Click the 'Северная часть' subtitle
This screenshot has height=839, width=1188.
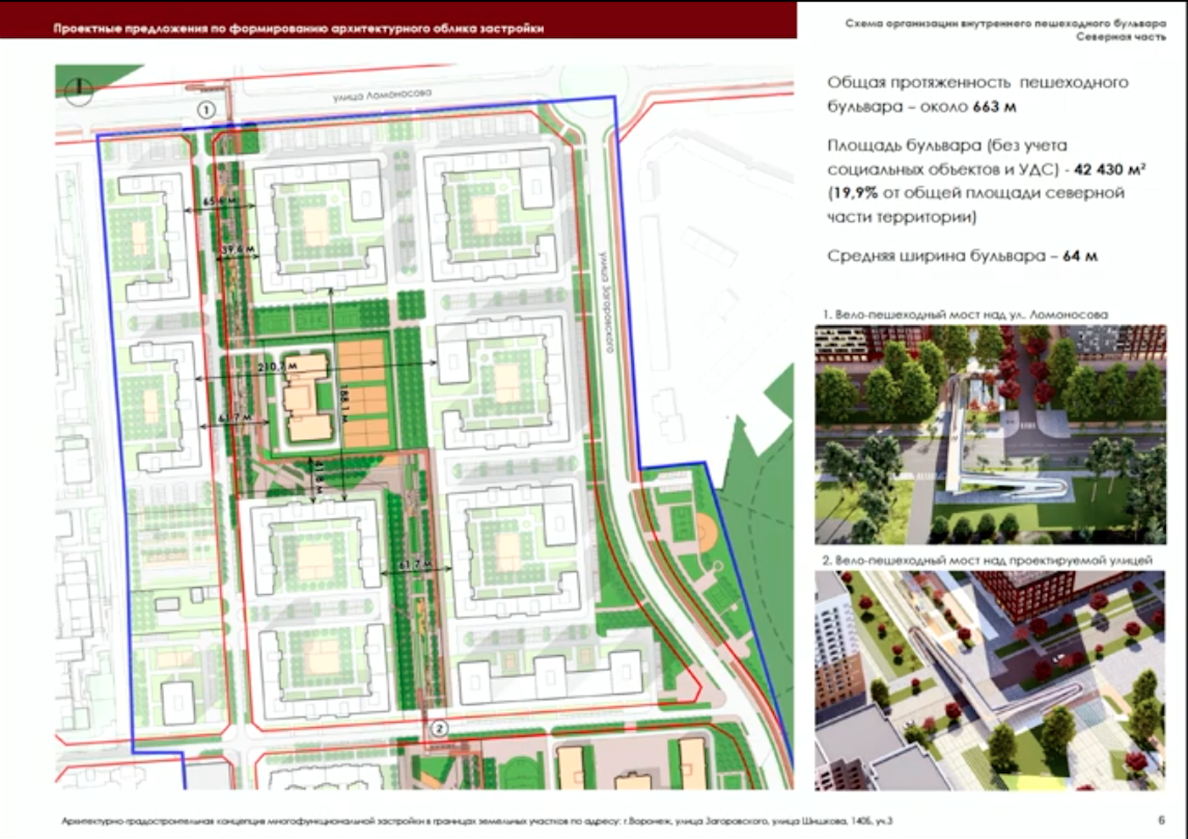[x=1121, y=36]
